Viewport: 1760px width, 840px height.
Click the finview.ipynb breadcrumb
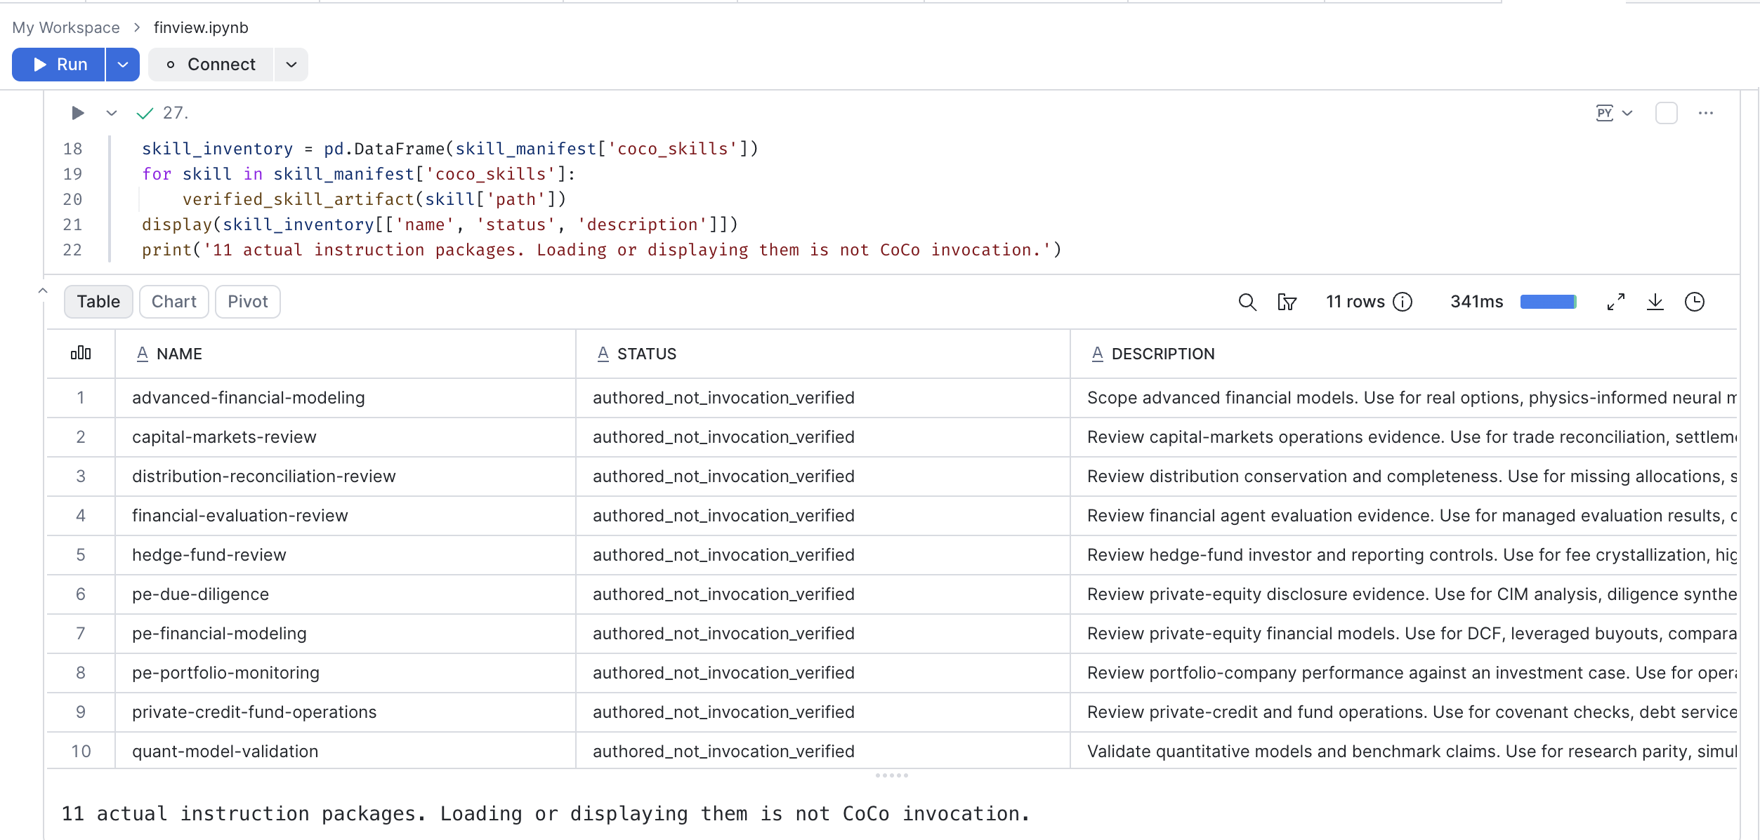[x=201, y=27]
